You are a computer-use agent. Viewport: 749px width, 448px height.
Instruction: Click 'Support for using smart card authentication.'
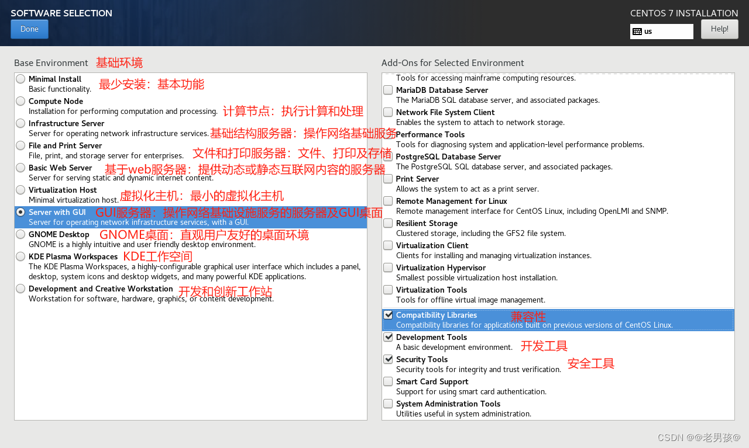(471, 392)
